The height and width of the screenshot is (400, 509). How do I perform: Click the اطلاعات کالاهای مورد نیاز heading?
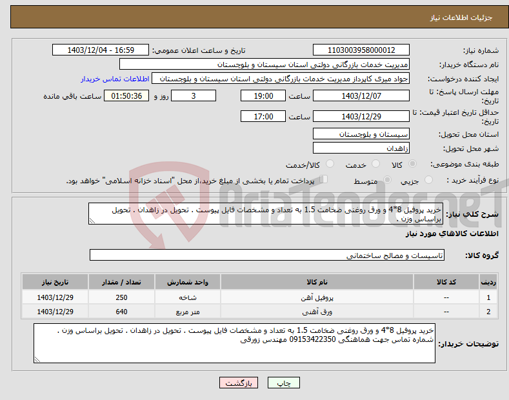(452, 234)
